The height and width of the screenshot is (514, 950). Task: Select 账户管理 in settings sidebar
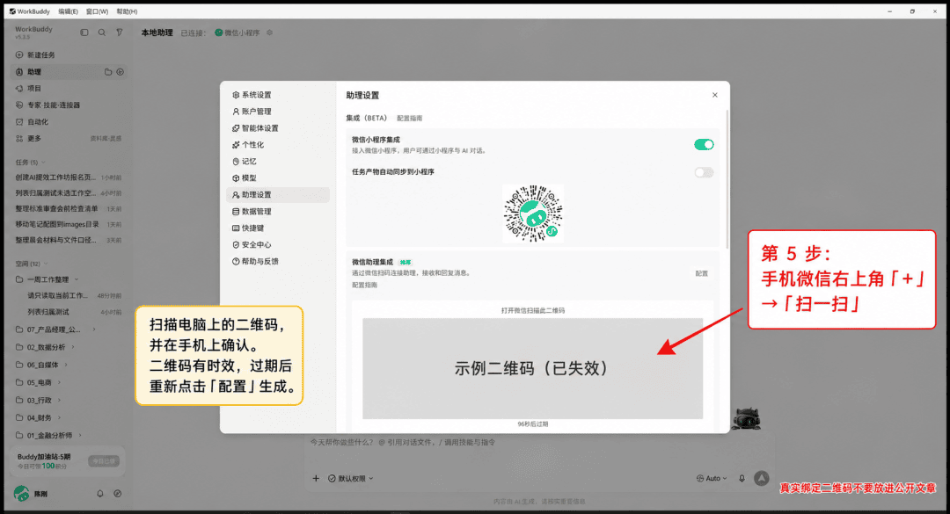click(x=278, y=112)
